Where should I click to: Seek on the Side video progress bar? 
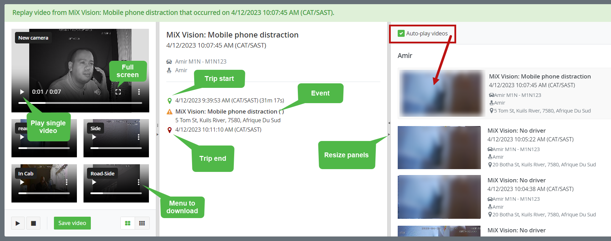[116, 148]
